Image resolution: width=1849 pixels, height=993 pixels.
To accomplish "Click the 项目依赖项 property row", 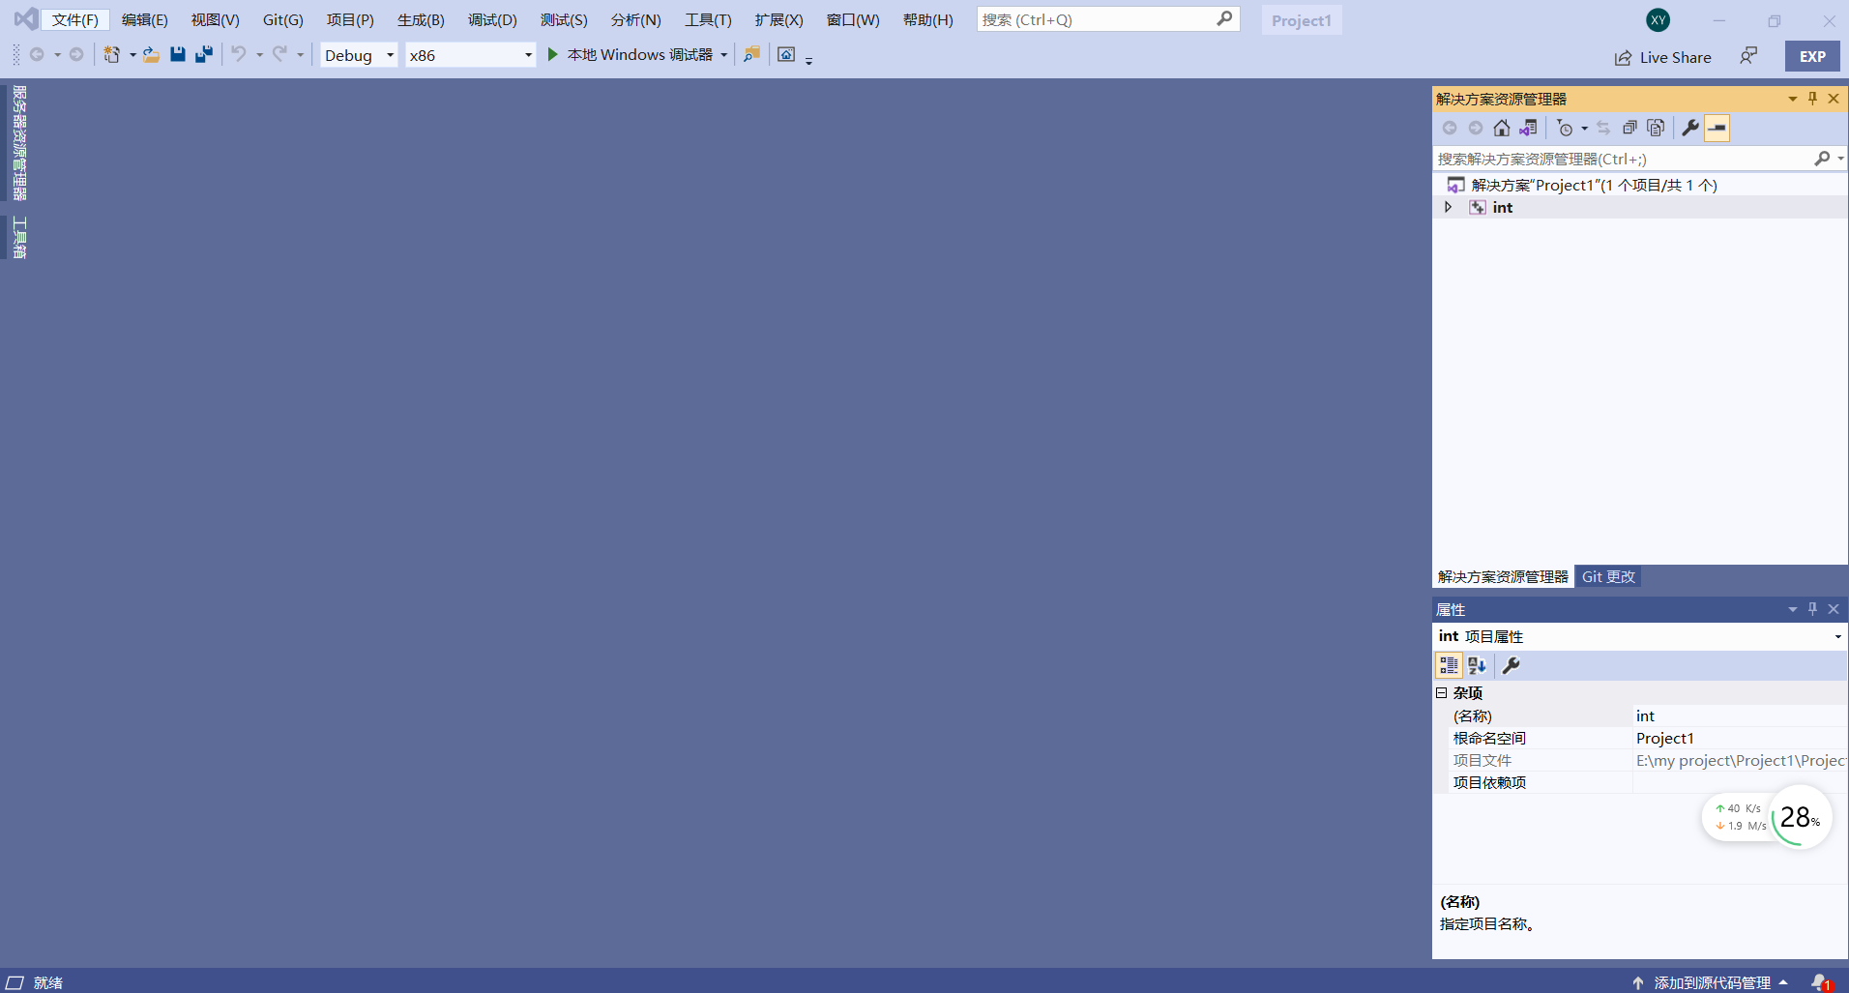I will click(x=1640, y=782).
